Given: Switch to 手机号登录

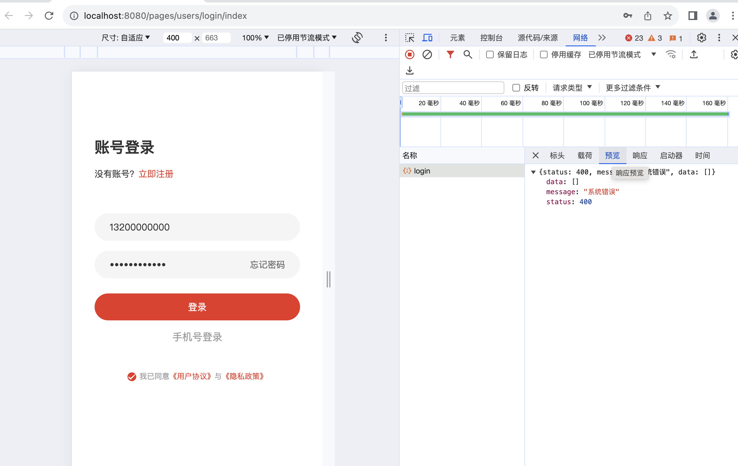Looking at the screenshot, I should coord(197,337).
